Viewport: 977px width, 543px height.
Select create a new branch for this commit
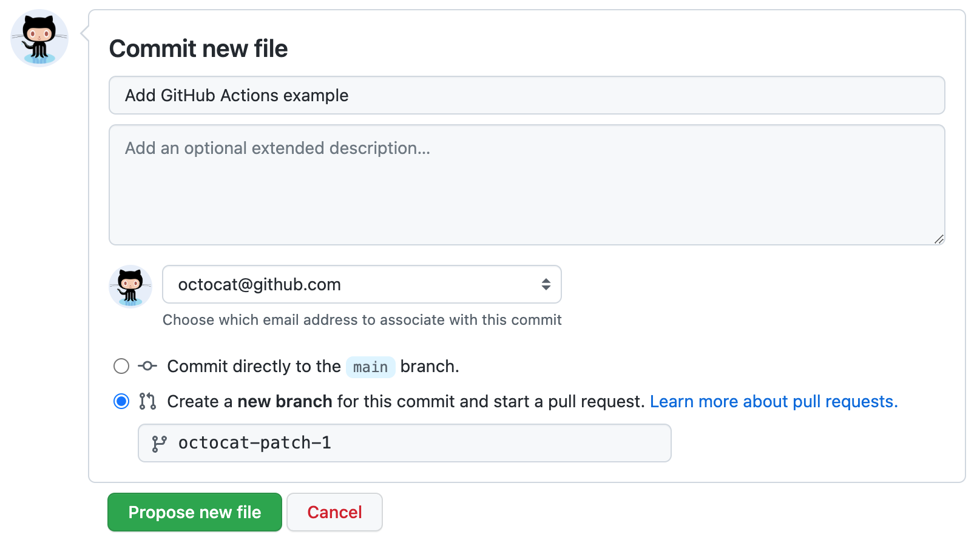click(121, 401)
